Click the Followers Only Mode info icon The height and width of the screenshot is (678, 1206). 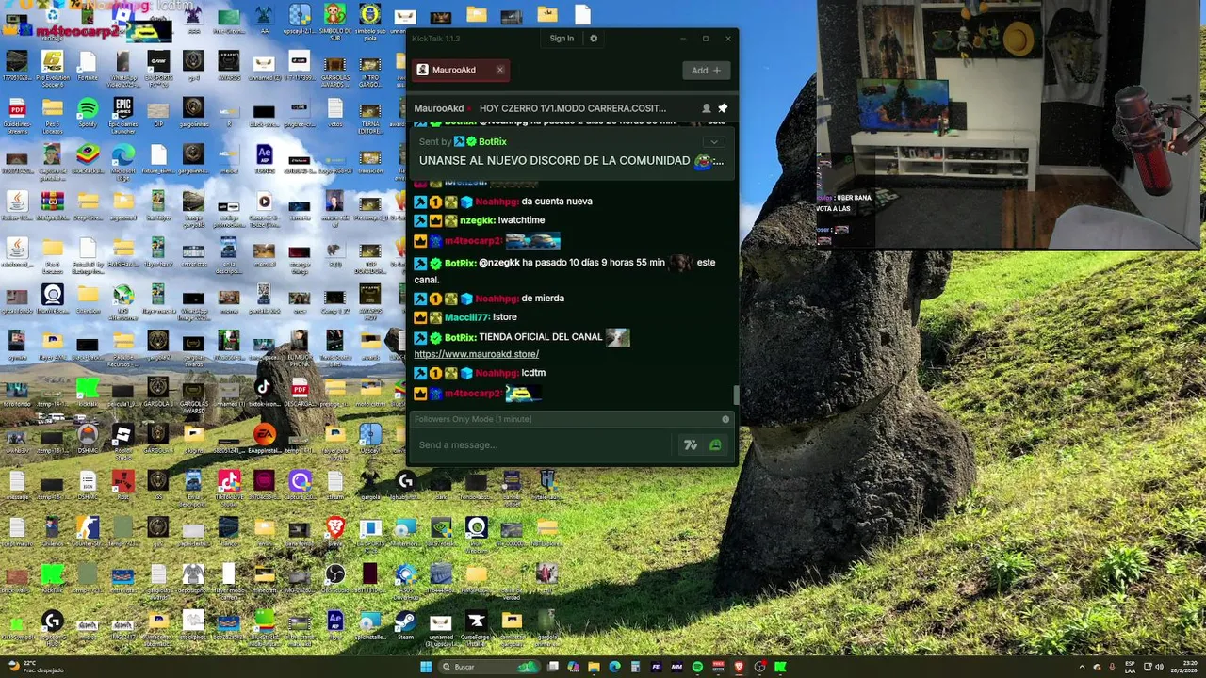click(x=725, y=419)
